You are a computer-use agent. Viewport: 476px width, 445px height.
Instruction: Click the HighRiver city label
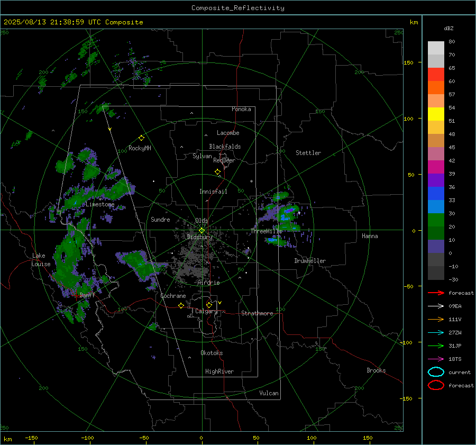click(x=219, y=371)
